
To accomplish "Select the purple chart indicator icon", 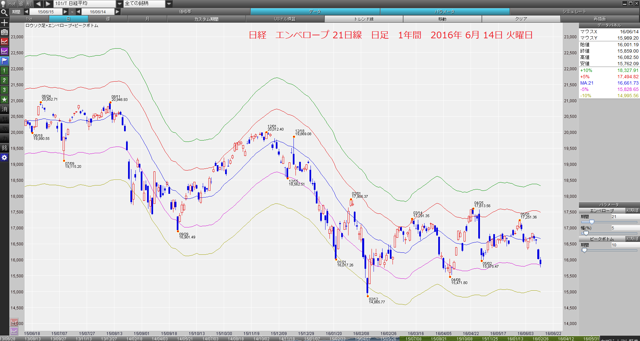I will [4, 51].
